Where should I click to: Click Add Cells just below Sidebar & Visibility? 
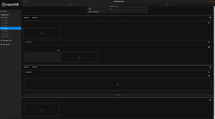click(35, 17)
